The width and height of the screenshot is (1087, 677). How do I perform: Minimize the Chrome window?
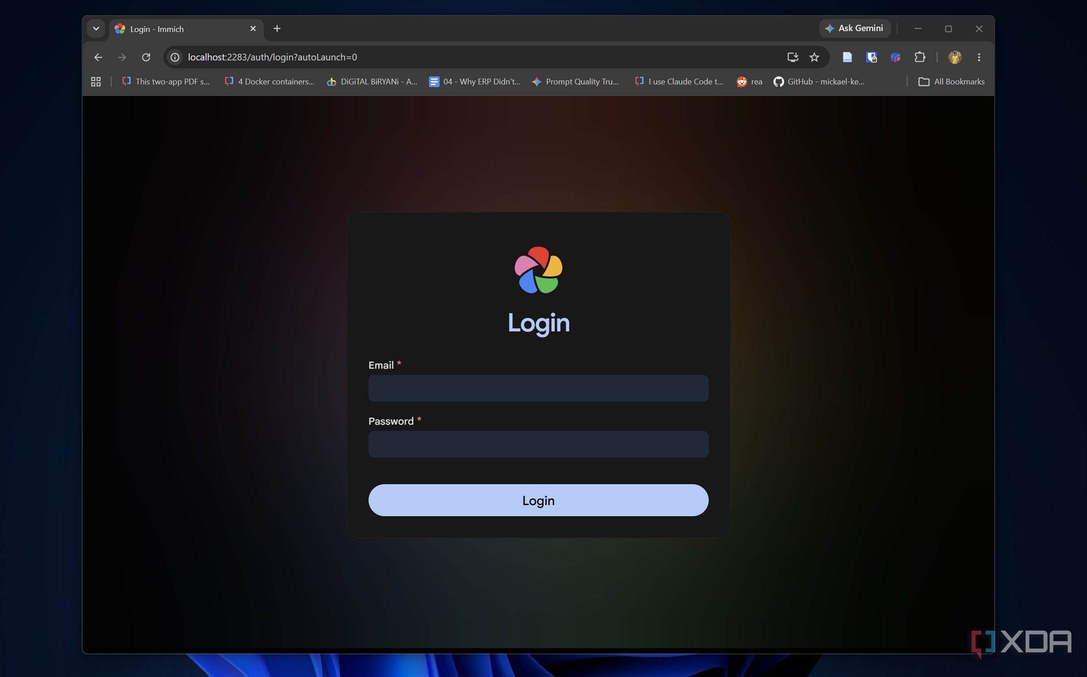918,29
